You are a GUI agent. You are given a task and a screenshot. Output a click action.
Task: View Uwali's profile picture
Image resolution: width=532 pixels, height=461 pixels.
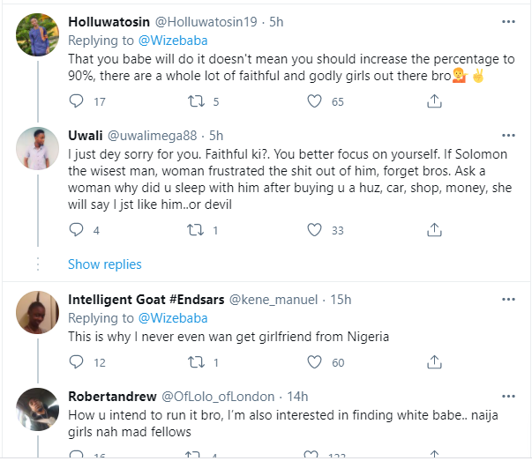tap(38, 152)
